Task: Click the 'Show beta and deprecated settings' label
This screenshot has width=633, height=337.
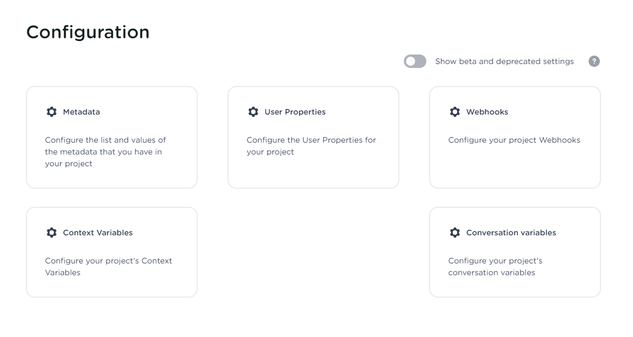Action: click(504, 61)
